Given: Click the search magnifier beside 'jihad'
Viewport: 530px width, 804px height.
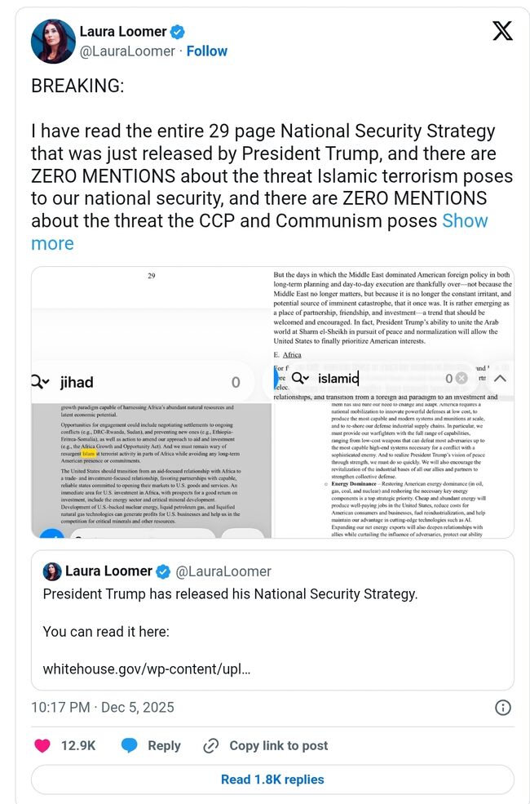Looking at the screenshot, I should click(x=41, y=382).
